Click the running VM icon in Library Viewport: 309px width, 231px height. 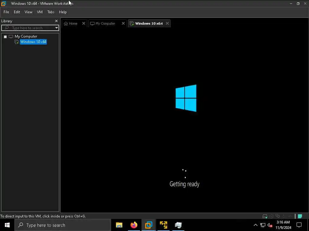[17, 42]
